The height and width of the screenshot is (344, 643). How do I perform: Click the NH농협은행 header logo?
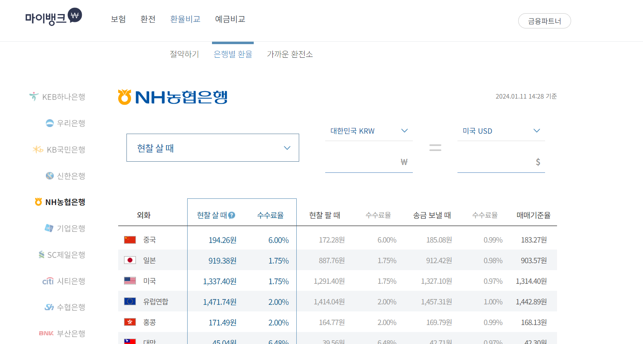pyautogui.click(x=173, y=97)
